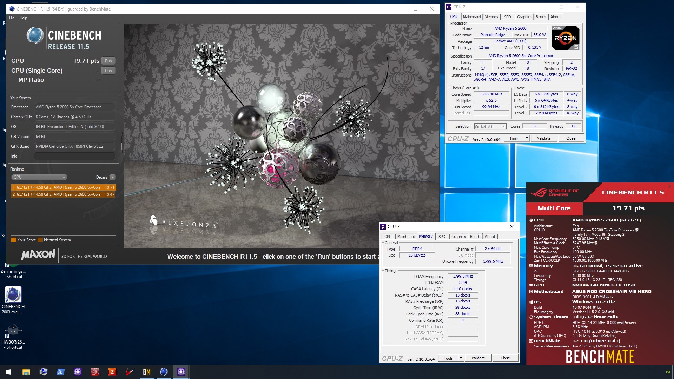Click the Processor name field in Cinebench

pos(75,107)
